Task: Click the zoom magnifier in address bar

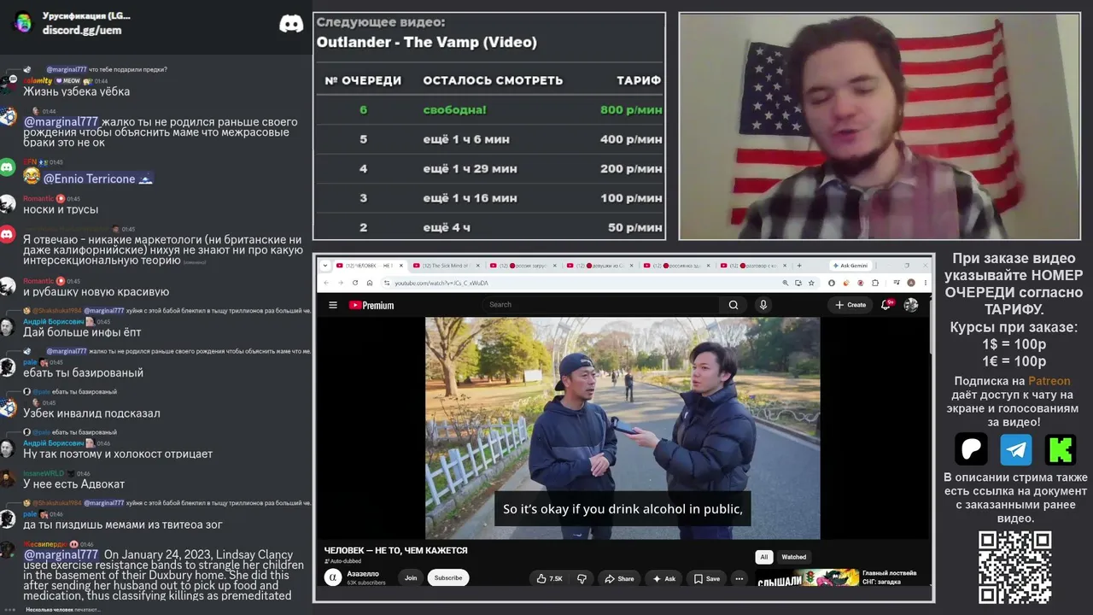Action: point(784,283)
